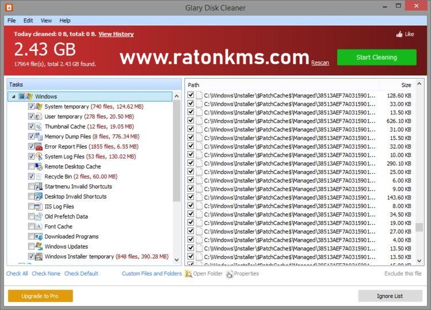Screen dimensions: 431x310
Task: Select the System temporary icon
Action: [39, 106]
